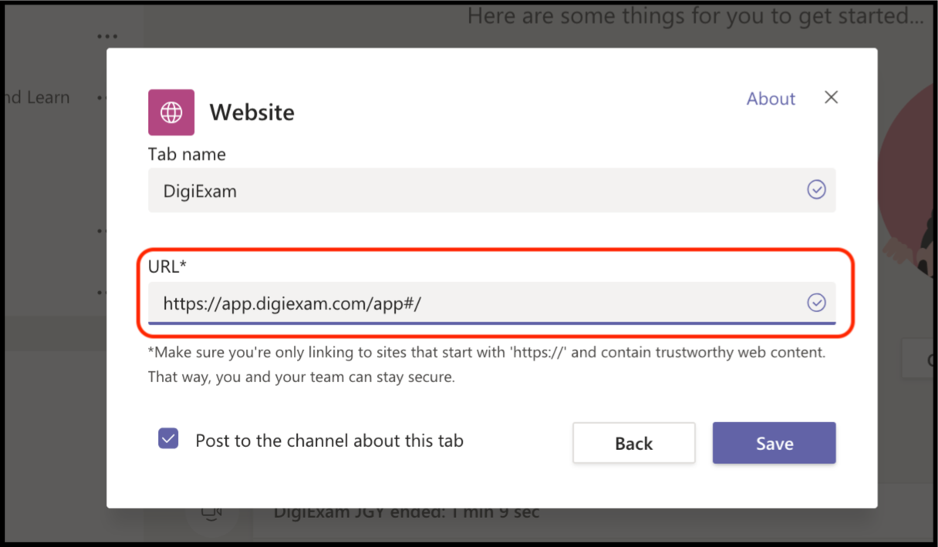Screen dimensions: 938x547
Task: Go Back to the previous dialog step
Action: point(633,443)
